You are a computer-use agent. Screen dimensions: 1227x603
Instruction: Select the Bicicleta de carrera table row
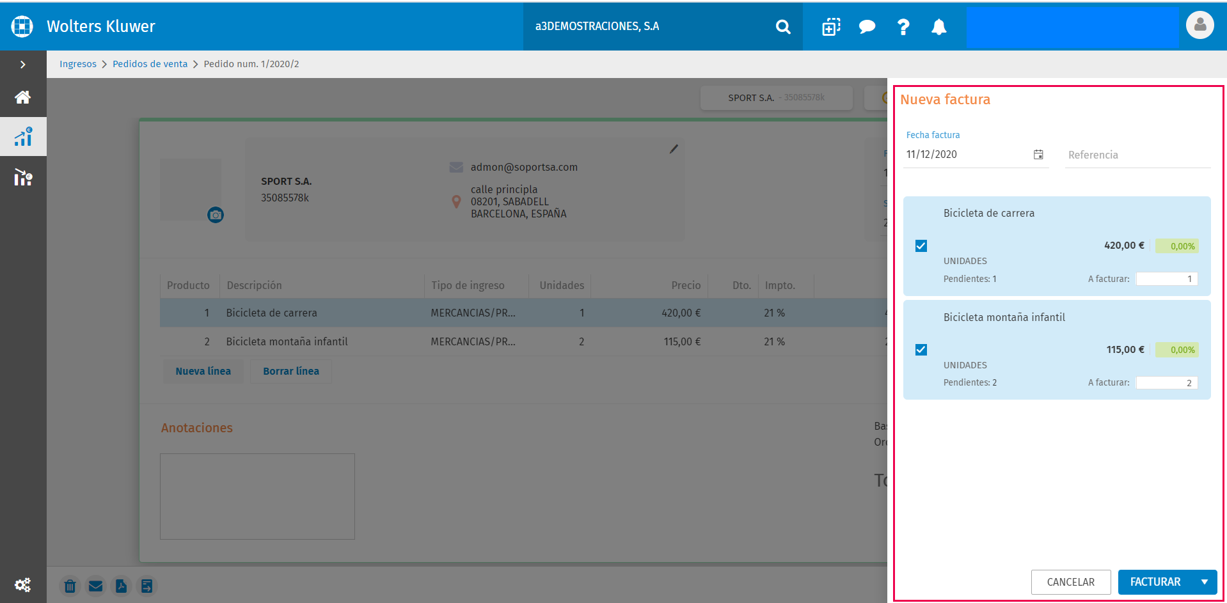(523, 313)
